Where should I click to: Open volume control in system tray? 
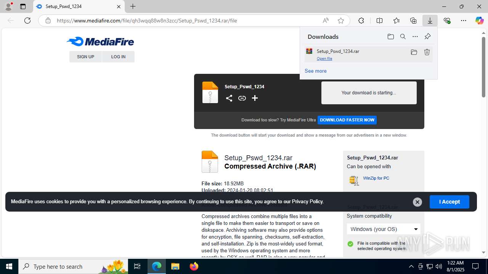(439, 266)
